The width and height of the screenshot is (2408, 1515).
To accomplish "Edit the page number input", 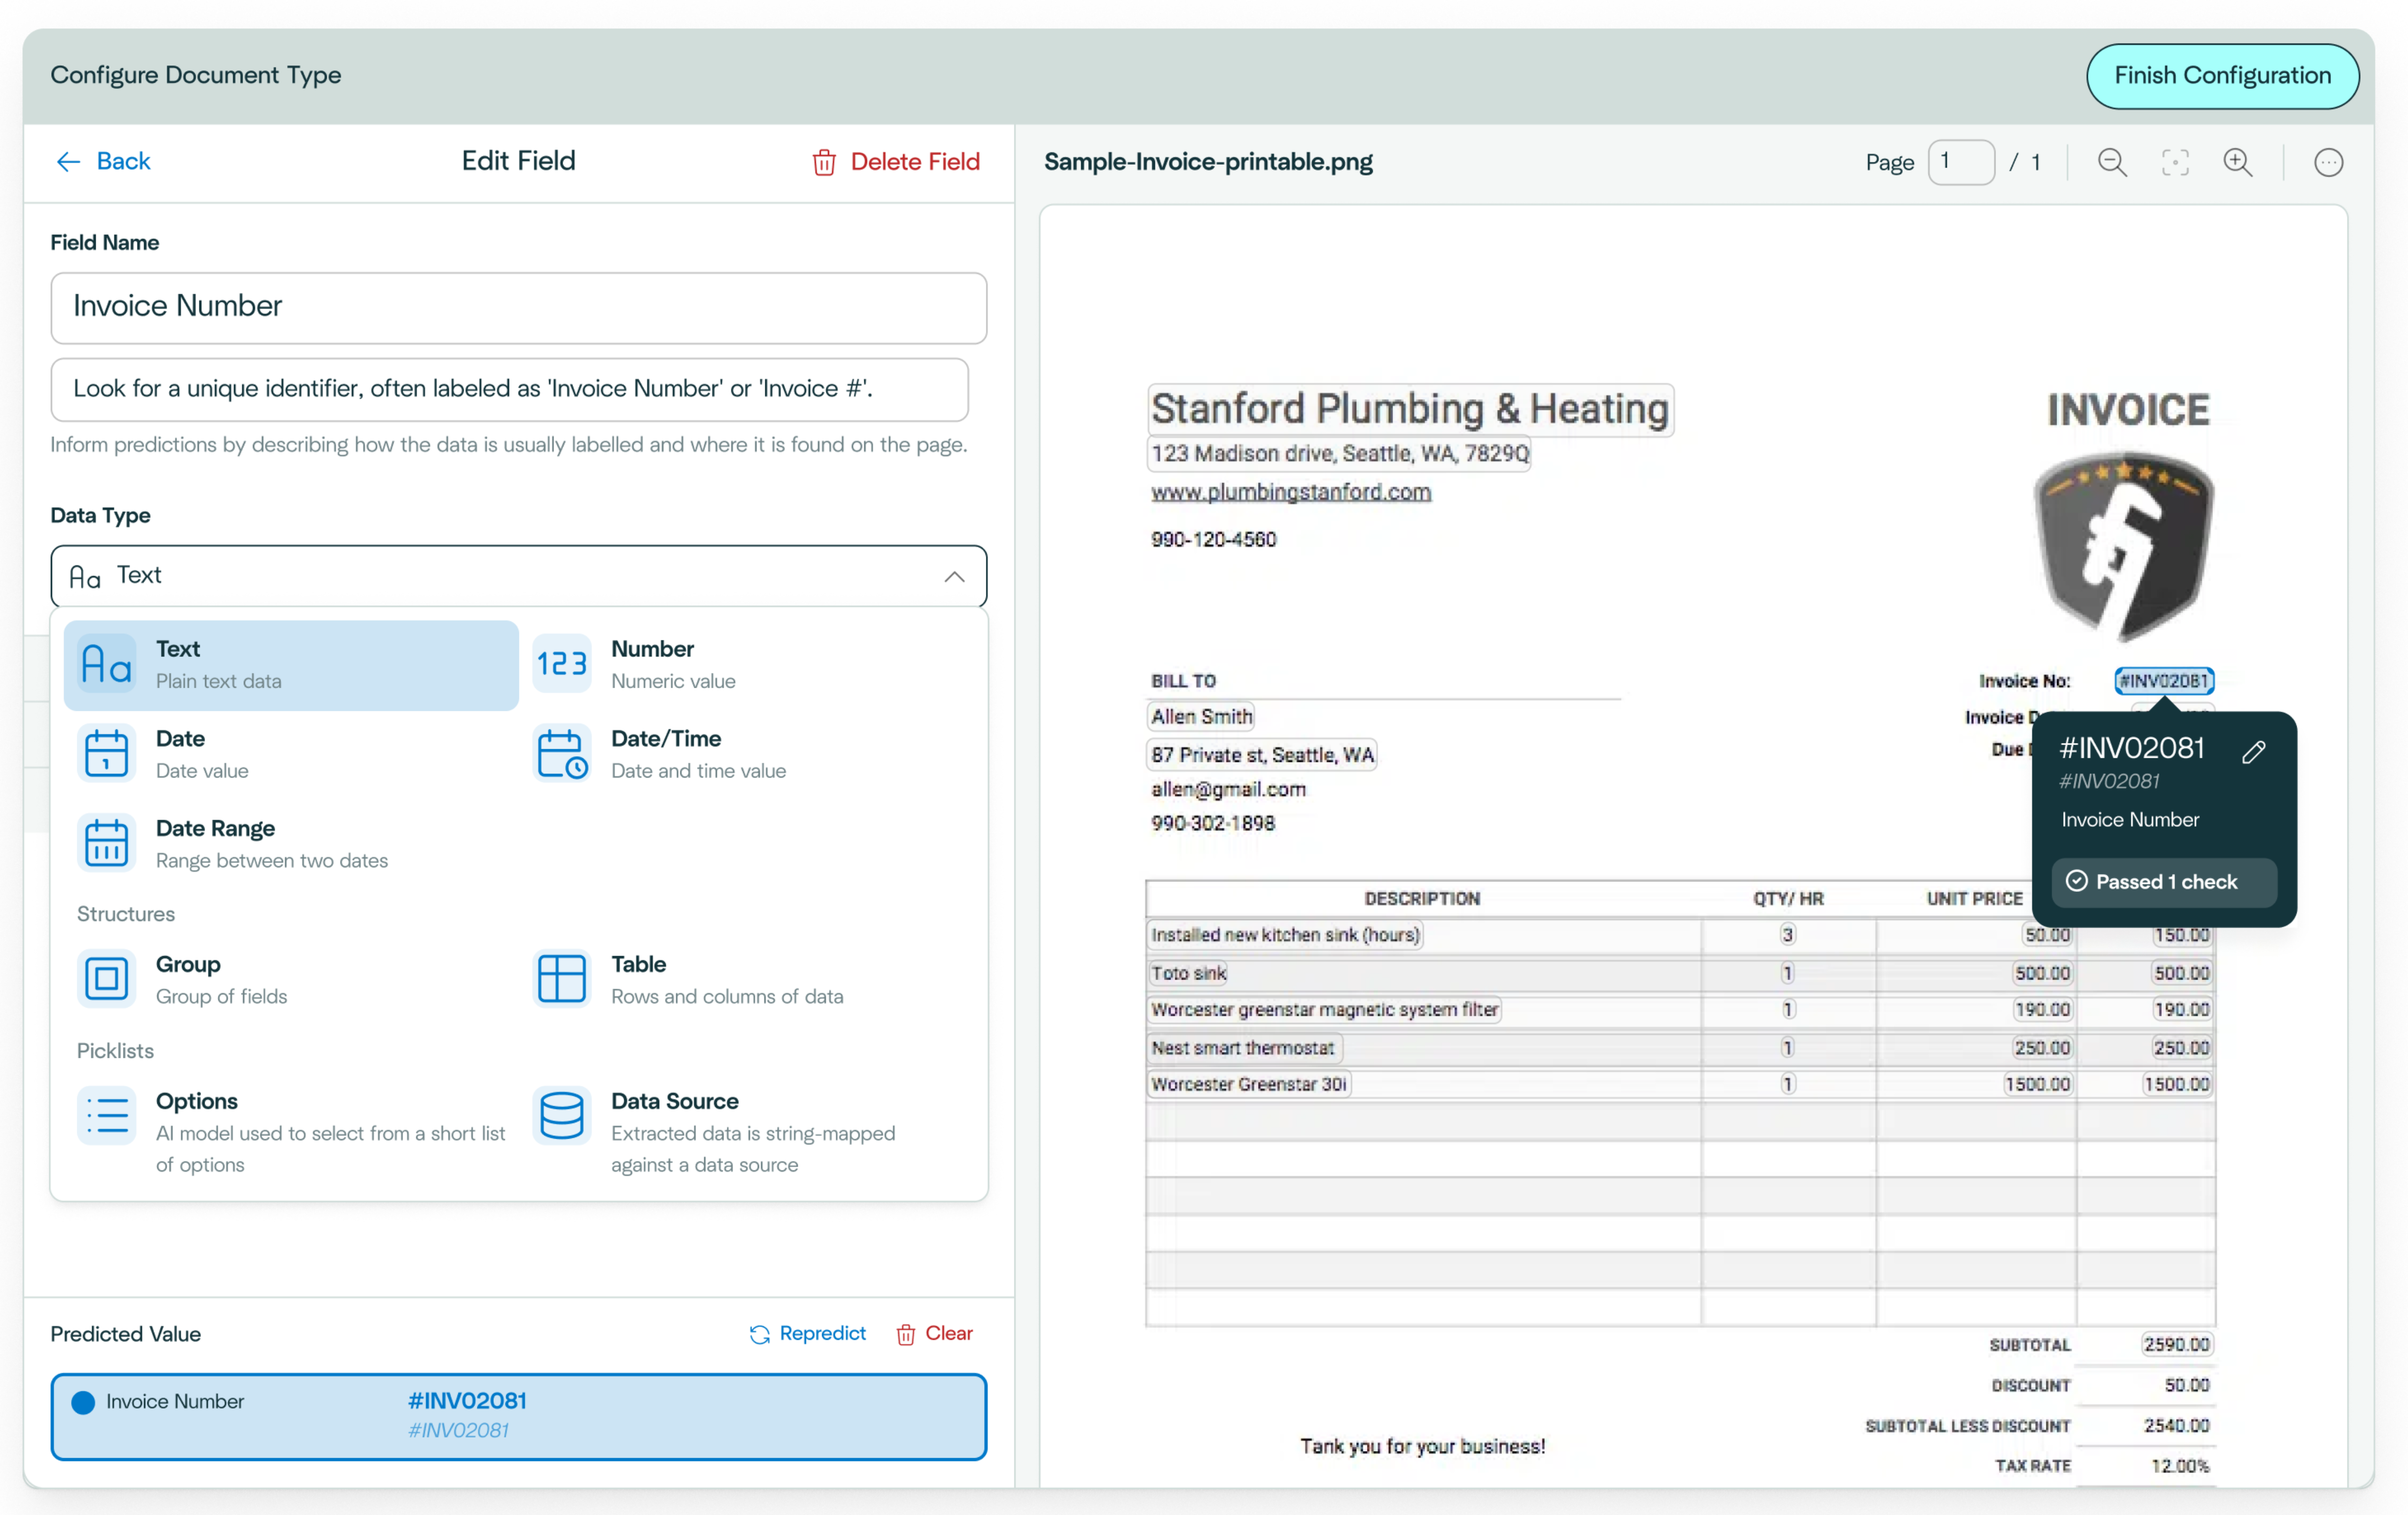I will (x=1961, y=161).
